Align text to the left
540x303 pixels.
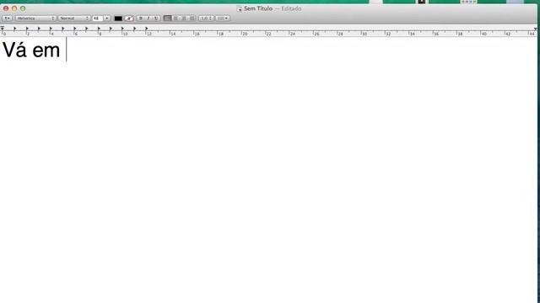tap(167, 19)
